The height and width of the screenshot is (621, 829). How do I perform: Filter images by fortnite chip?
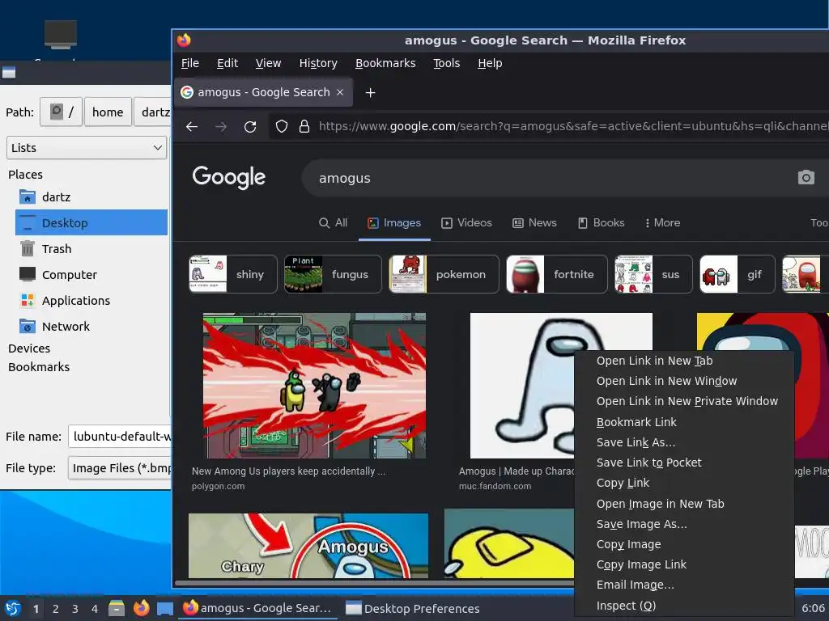(x=557, y=274)
